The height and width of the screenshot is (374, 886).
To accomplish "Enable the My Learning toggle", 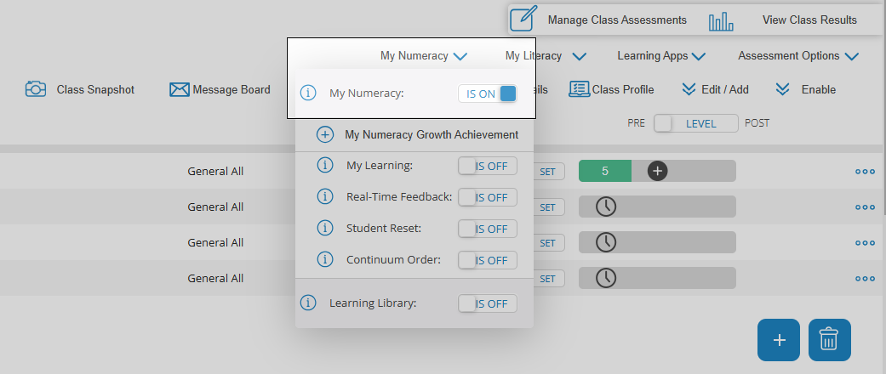I will tap(488, 166).
